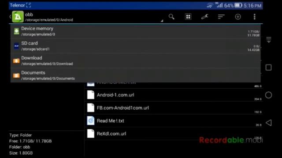Choose the Download location

point(136,61)
